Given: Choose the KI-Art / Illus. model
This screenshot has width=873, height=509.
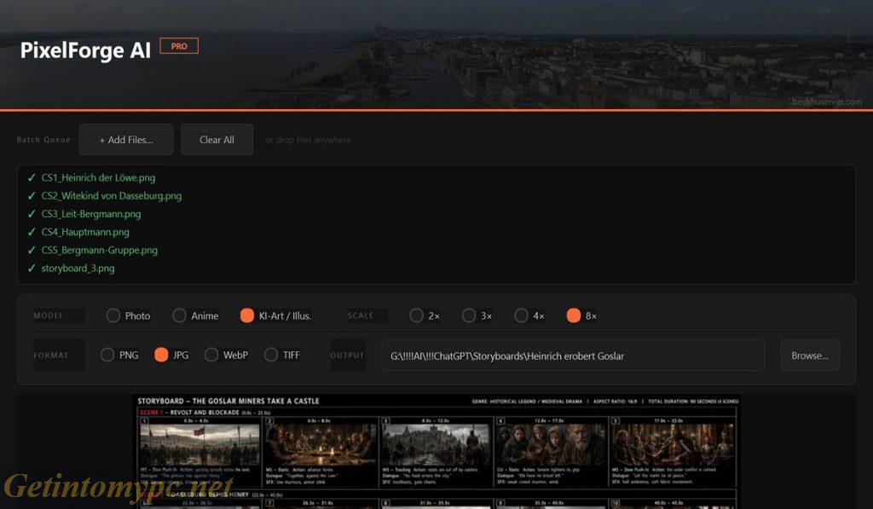Looking at the screenshot, I should 246,315.
